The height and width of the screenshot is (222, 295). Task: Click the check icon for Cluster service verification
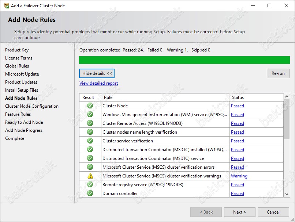point(90,141)
